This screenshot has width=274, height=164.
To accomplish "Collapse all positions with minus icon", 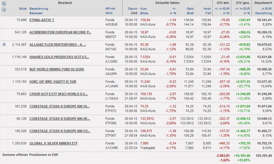I will (4, 9).
